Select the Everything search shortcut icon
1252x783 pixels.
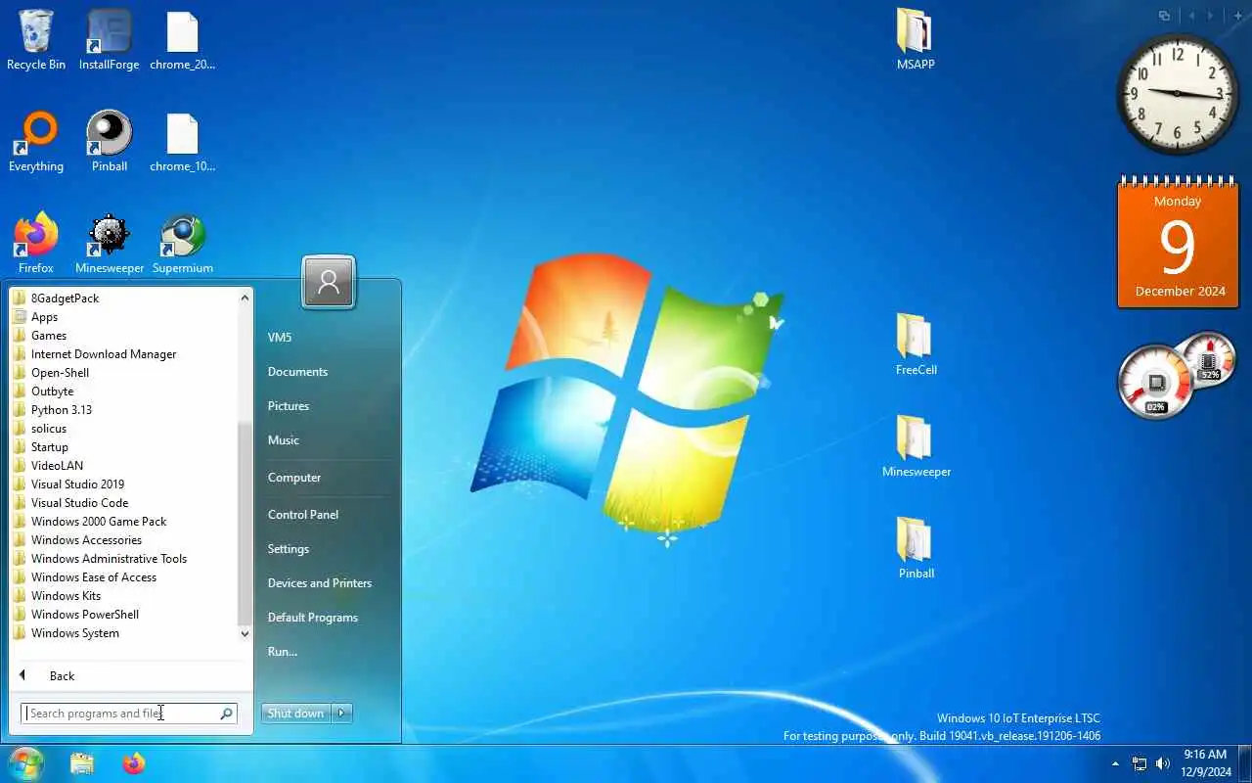[36, 141]
